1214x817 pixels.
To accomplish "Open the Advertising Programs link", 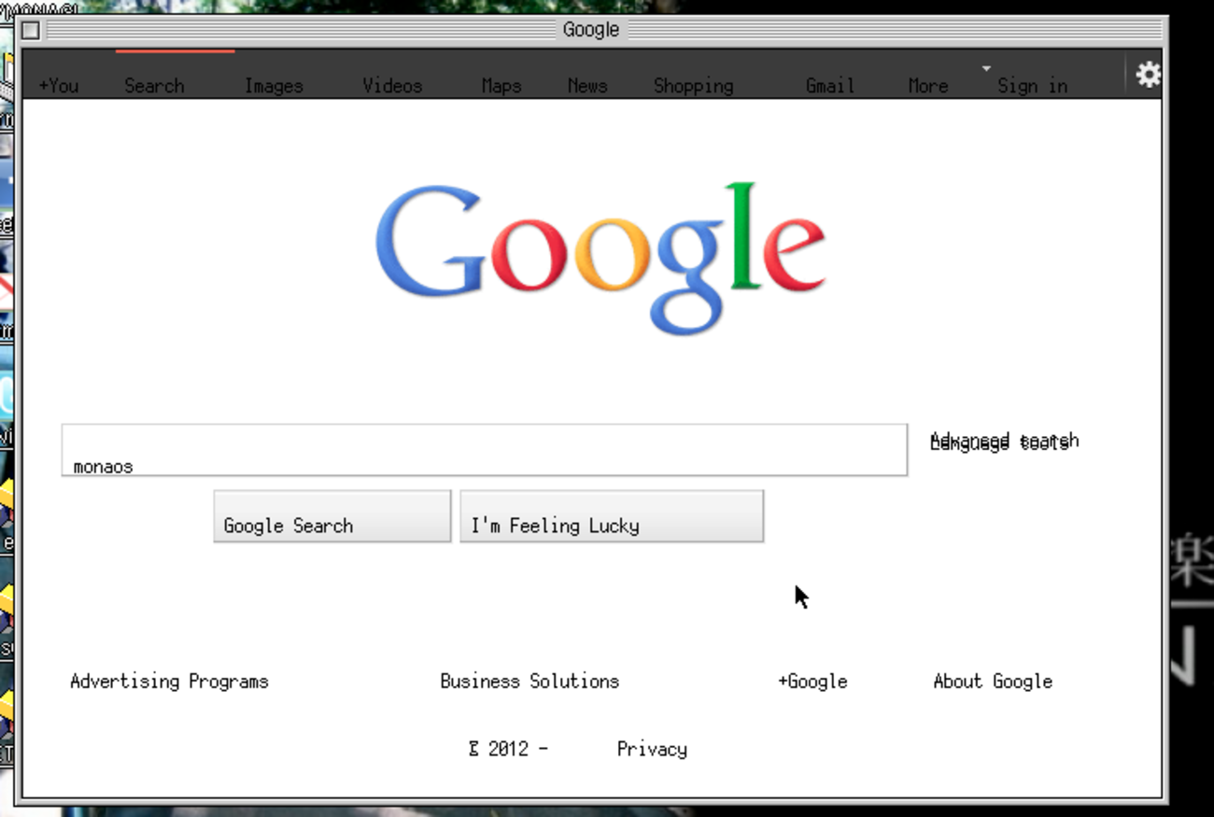I will tap(169, 682).
